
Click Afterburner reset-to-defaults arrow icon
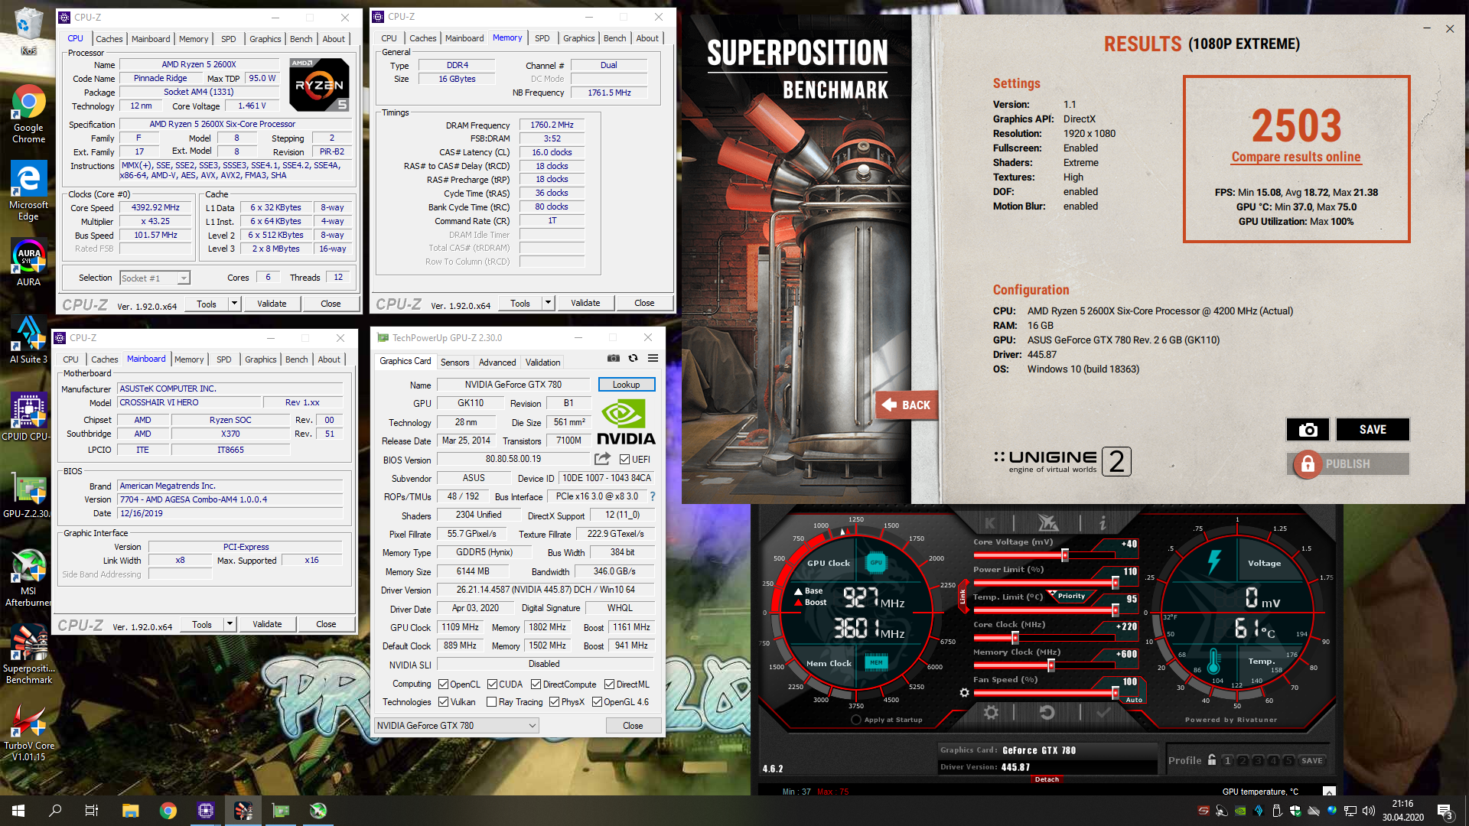1047,713
